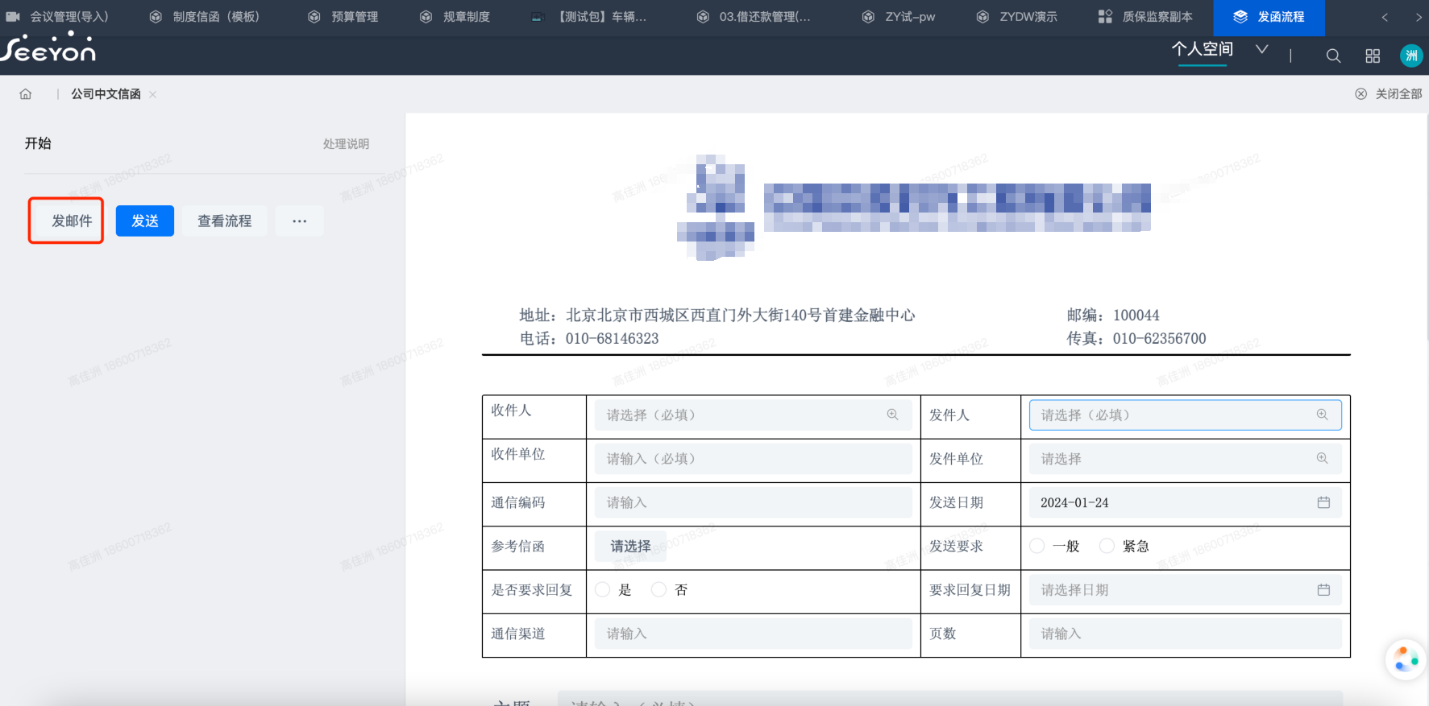This screenshot has width=1429, height=706.
Task: Click the lookup icon in 发件单位 field
Action: click(x=1322, y=459)
